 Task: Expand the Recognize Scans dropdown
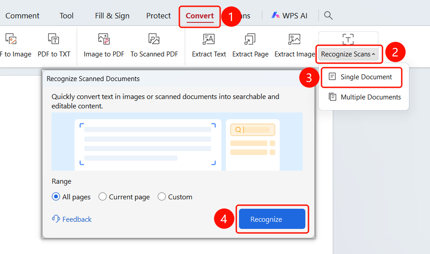tap(348, 54)
